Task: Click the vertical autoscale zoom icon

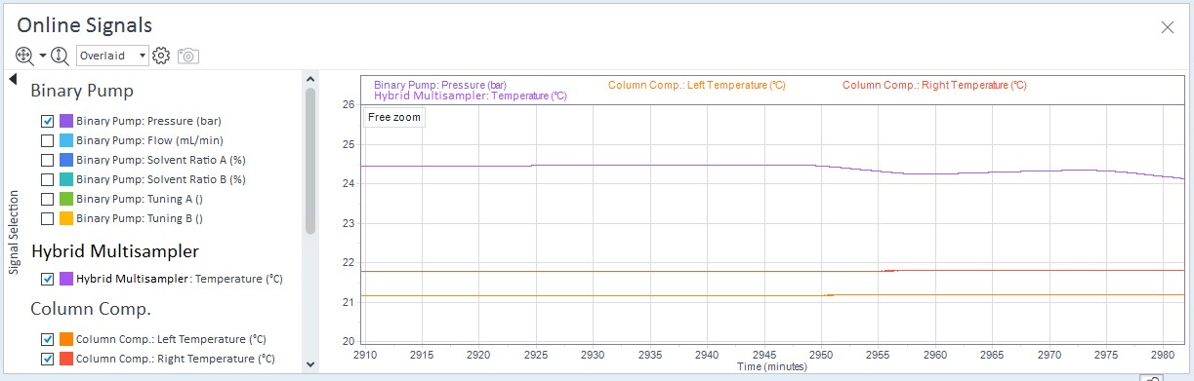Action: point(61,56)
